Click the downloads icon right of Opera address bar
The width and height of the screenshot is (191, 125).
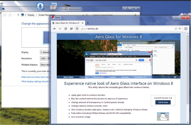(186, 29)
